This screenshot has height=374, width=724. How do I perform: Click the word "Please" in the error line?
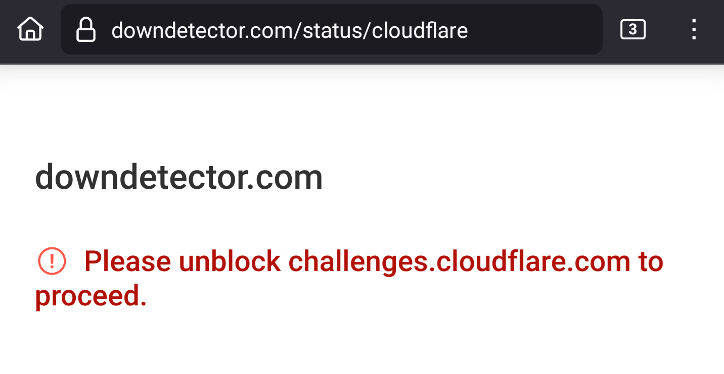pyautogui.click(x=127, y=261)
